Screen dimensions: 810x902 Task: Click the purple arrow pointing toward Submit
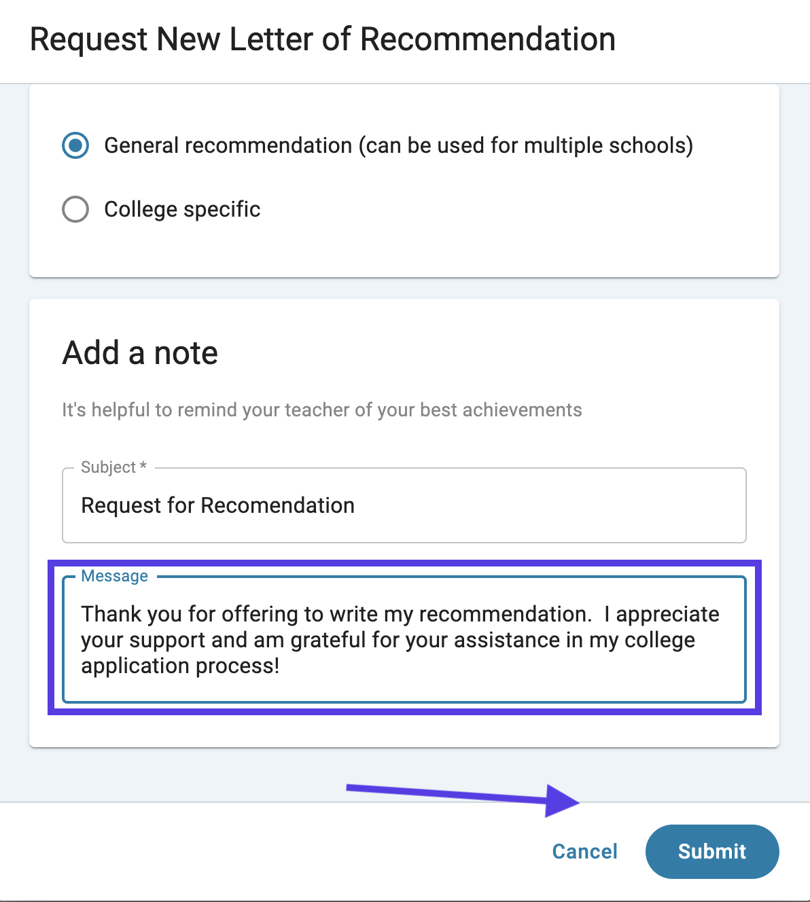(x=463, y=799)
